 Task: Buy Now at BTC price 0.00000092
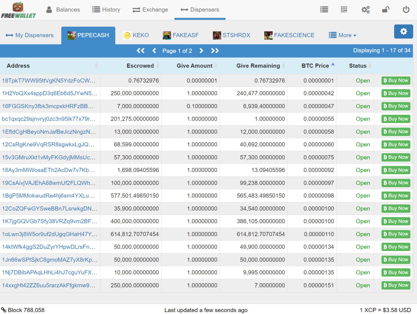tap(396, 170)
